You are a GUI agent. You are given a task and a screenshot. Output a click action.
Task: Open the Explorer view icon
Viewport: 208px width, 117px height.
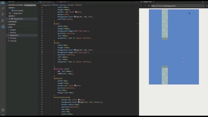[3, 3]
